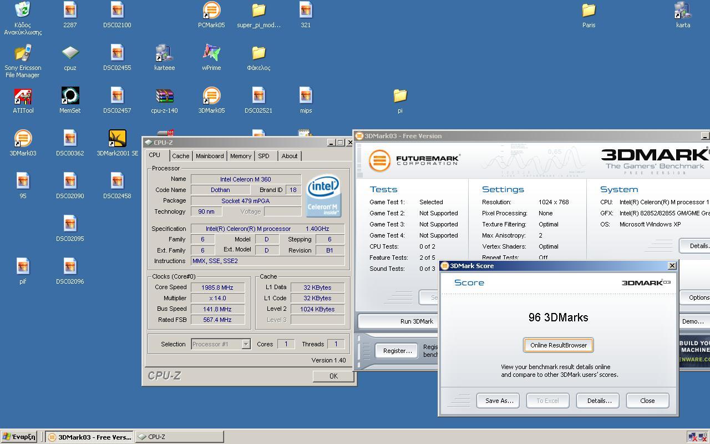Click the System Details button in 3DMark03
The height and width of the screenshot is (444, 710).
tap(695, 245)
